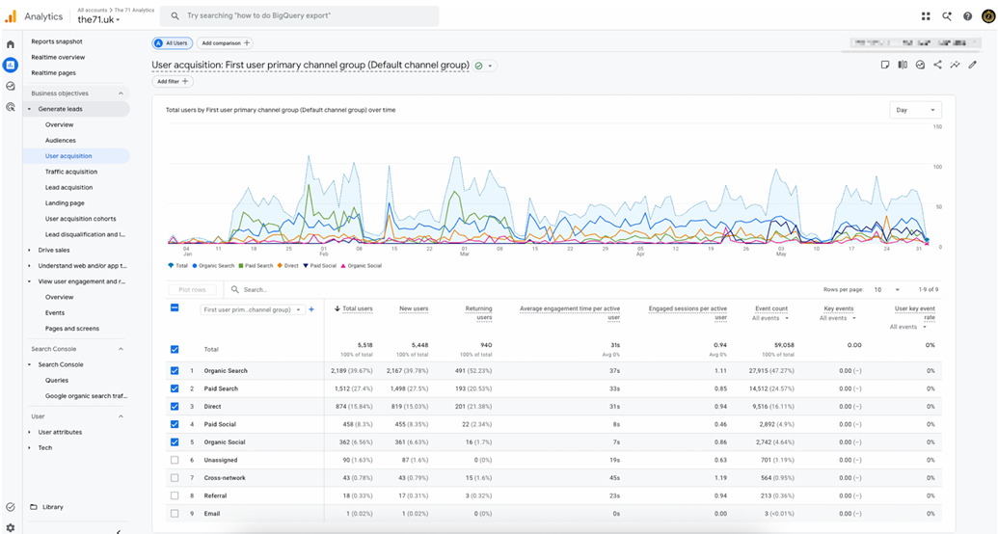Open the Google apps grid icon

pyautogui.click(x=926, y=16)
